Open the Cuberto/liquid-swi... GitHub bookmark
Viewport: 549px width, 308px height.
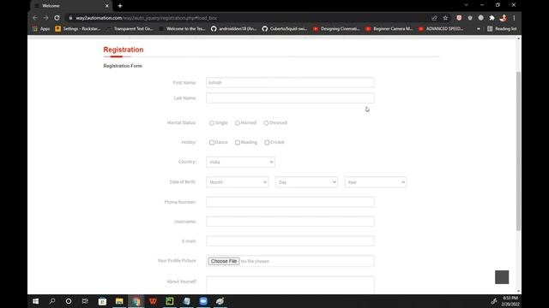tap(285, 28)
